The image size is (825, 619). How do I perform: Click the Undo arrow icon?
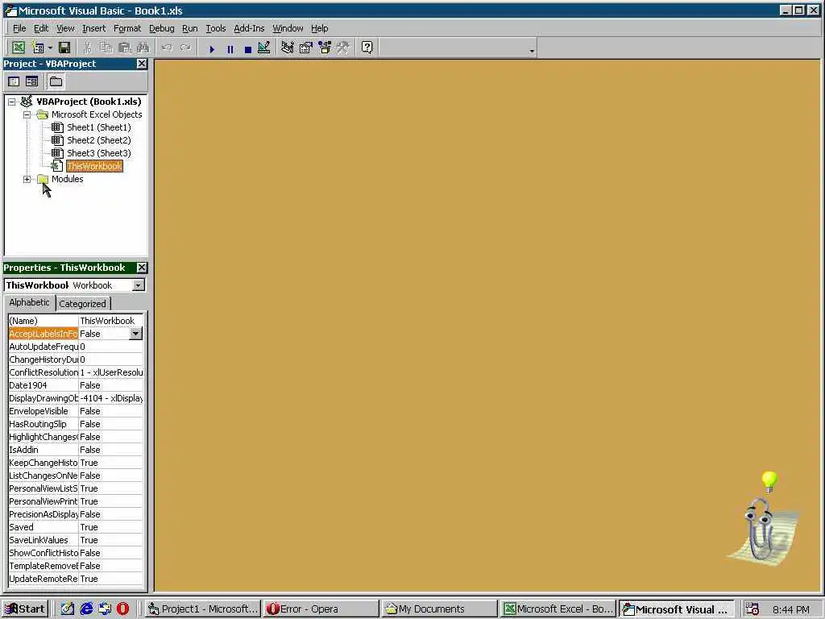coord(167,48)
